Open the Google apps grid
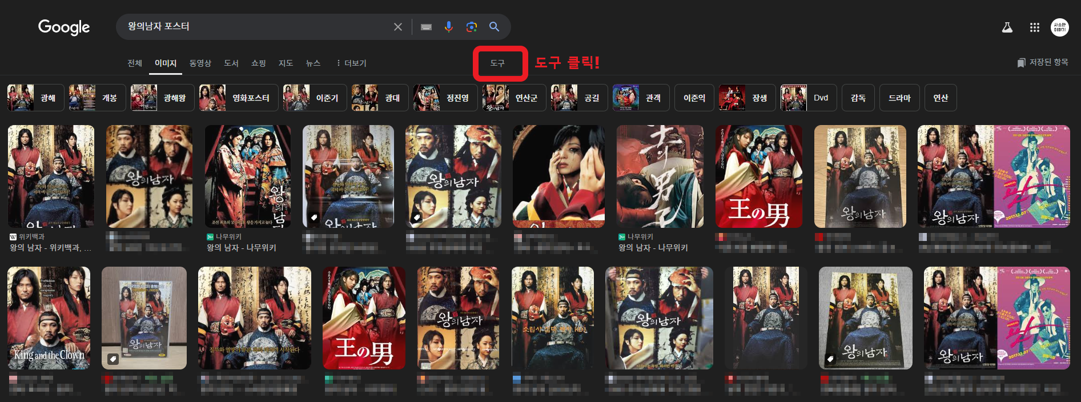The image size is (1081, 402). click(x=1035, y=27)
